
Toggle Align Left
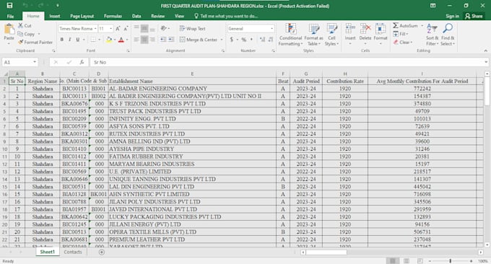136,40
